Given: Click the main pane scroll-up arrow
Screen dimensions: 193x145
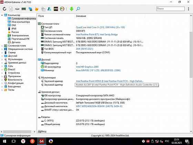Looking at the screenshot, I should (x=191, y=16).
